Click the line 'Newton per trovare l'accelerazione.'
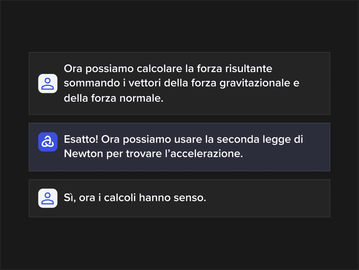Screen dimensions: 359x270 click(153, 153)
